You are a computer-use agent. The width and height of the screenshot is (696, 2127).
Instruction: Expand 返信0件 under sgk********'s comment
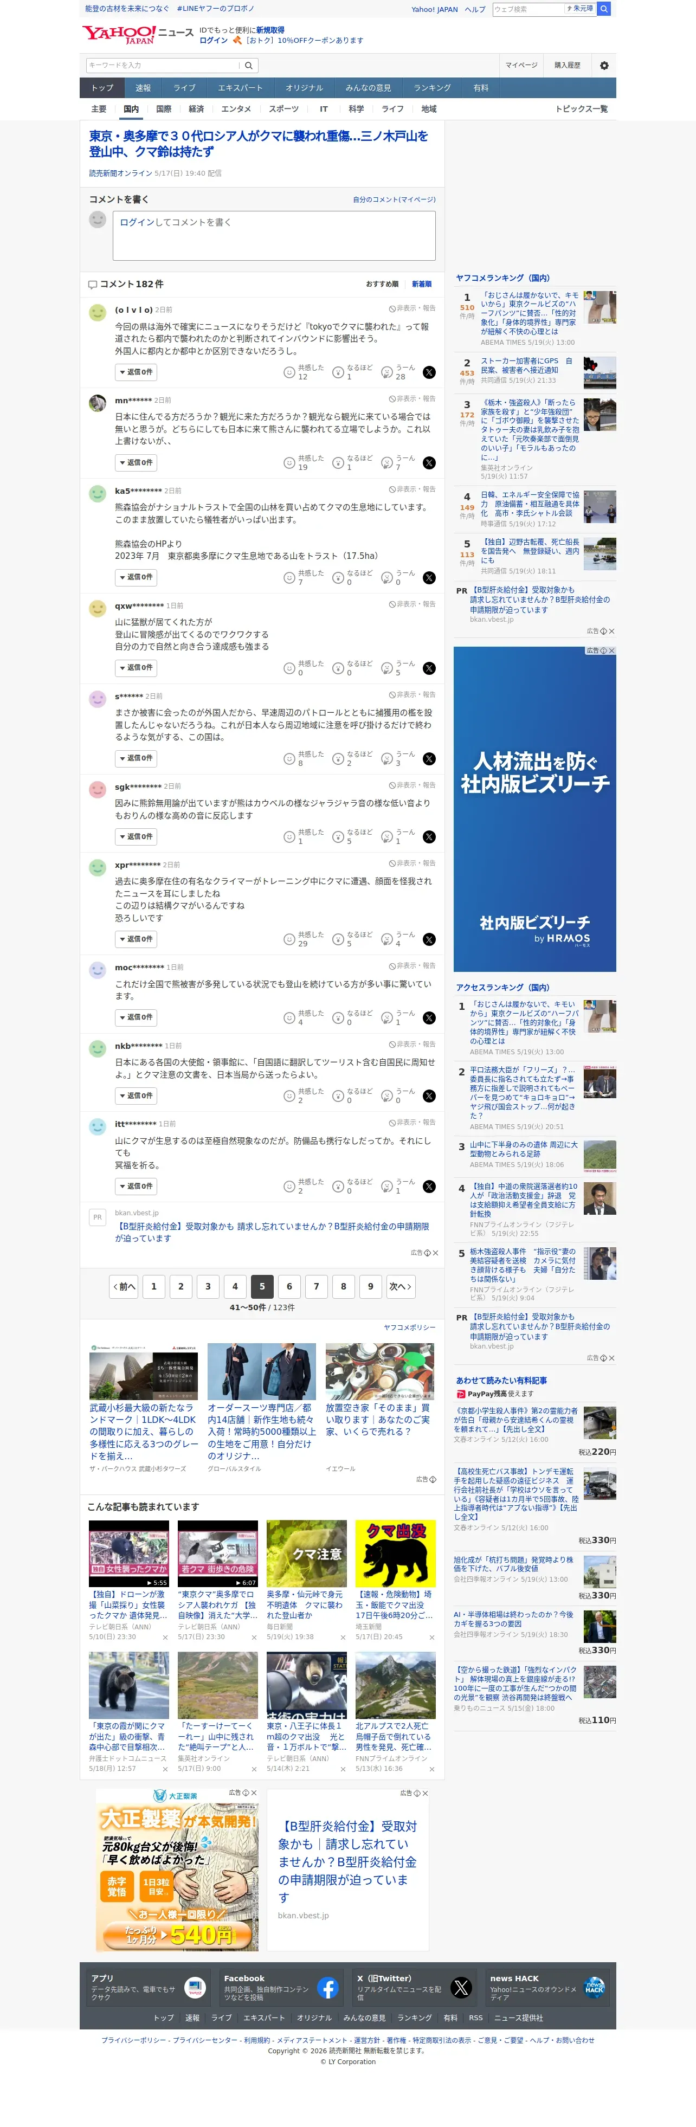pos(136,837)
